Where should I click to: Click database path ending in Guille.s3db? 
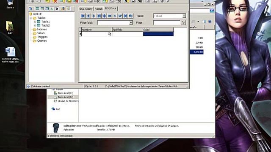click(141, 86)
